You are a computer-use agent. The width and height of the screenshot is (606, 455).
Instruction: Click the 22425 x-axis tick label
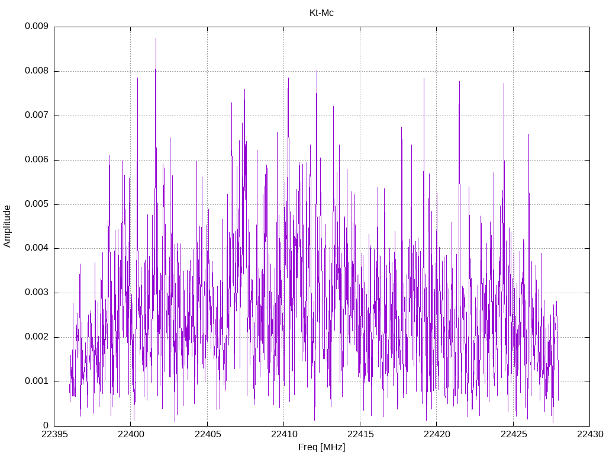click(x=513, y=434)
